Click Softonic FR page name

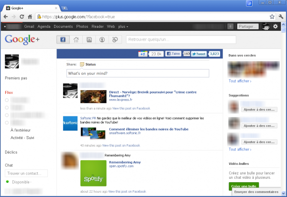(88, 118)
